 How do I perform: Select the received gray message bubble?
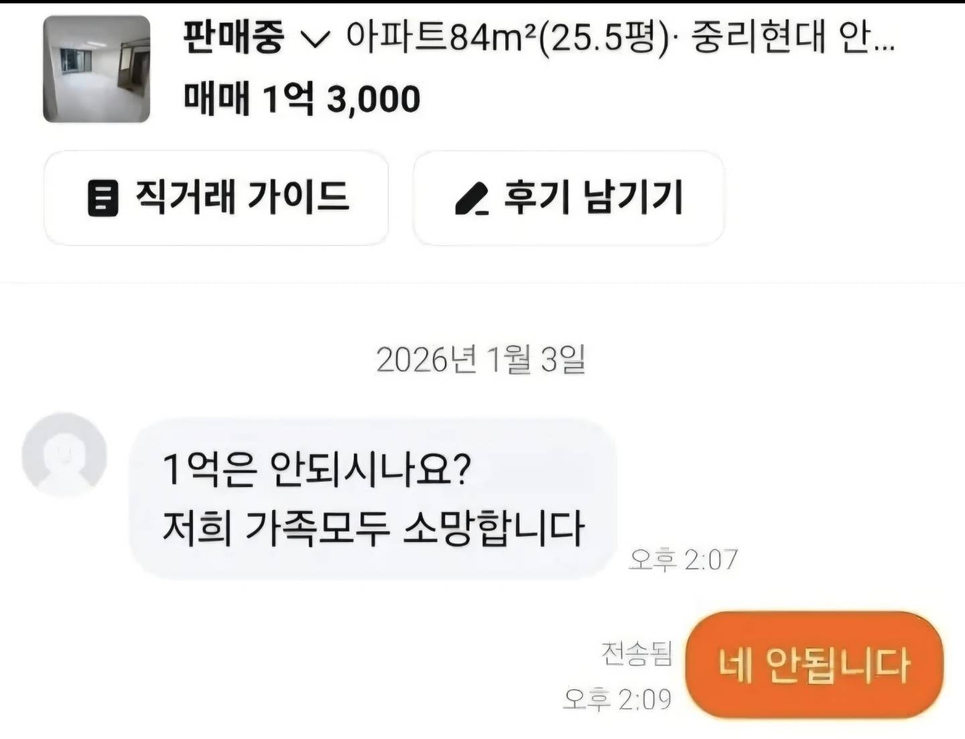(372, 498)
